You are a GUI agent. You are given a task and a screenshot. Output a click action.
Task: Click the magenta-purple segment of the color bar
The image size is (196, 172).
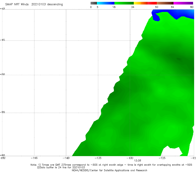tap(183, 3)
